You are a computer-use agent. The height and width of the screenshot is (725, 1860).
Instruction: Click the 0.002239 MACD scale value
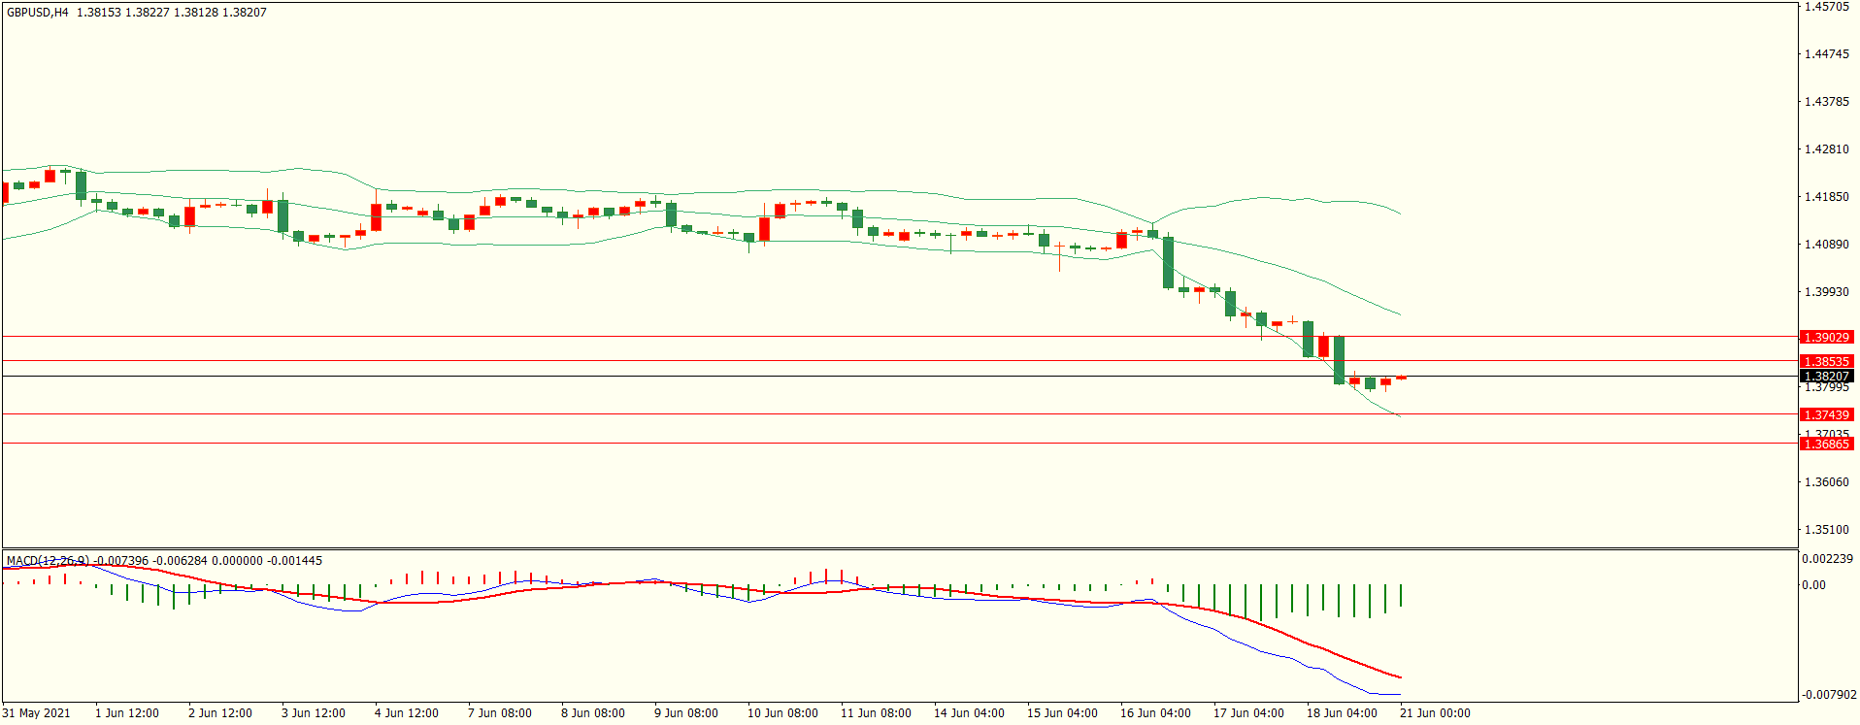[1828, 559]
